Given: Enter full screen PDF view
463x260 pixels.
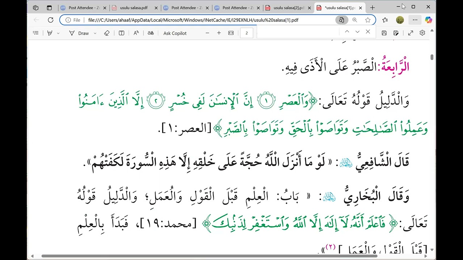Looking at the screenshot, I should tap(411, 33).
